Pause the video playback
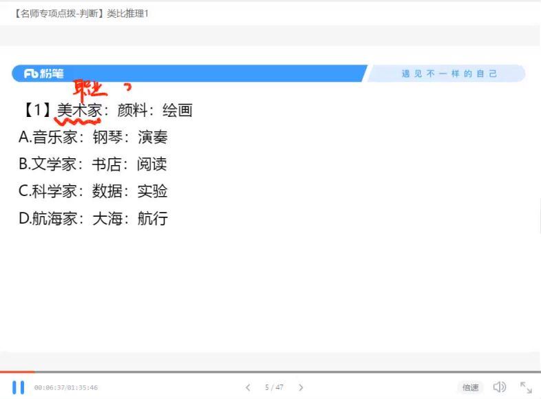541x399 pixels. point(19,387)
